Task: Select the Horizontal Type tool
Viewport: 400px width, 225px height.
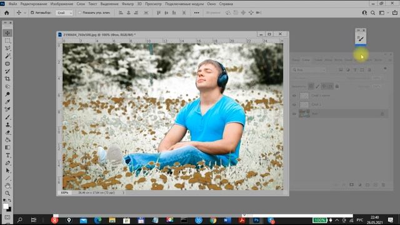Action: point(7,155)
